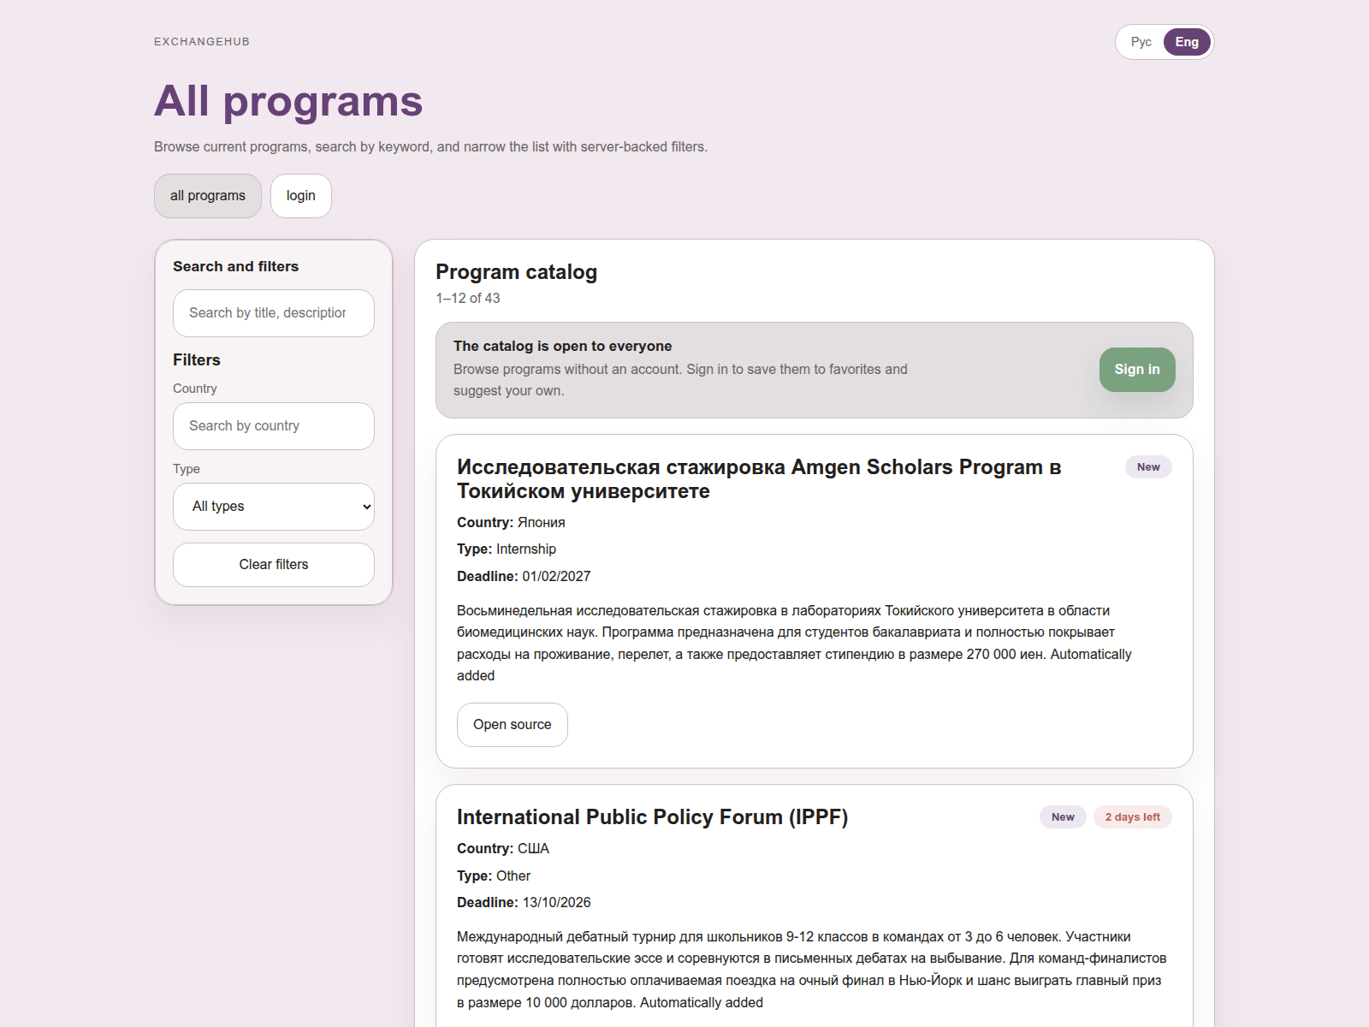Expand the All types dropdown
The image size is (1369, 1027).
pos(274,507)
